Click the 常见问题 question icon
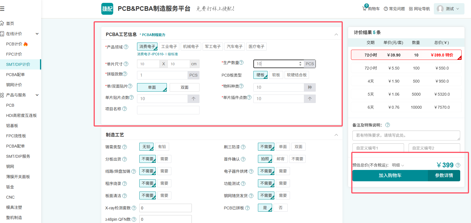 [x=386, y=9]
